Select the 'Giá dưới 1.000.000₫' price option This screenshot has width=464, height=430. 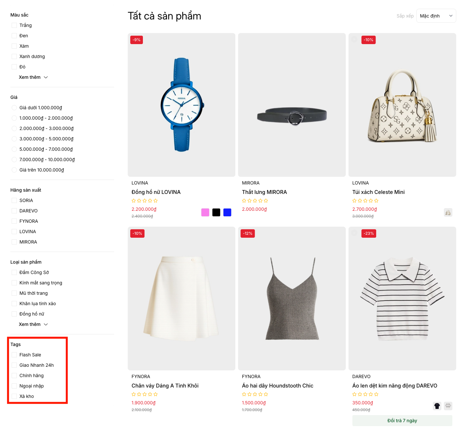point(14,108)
